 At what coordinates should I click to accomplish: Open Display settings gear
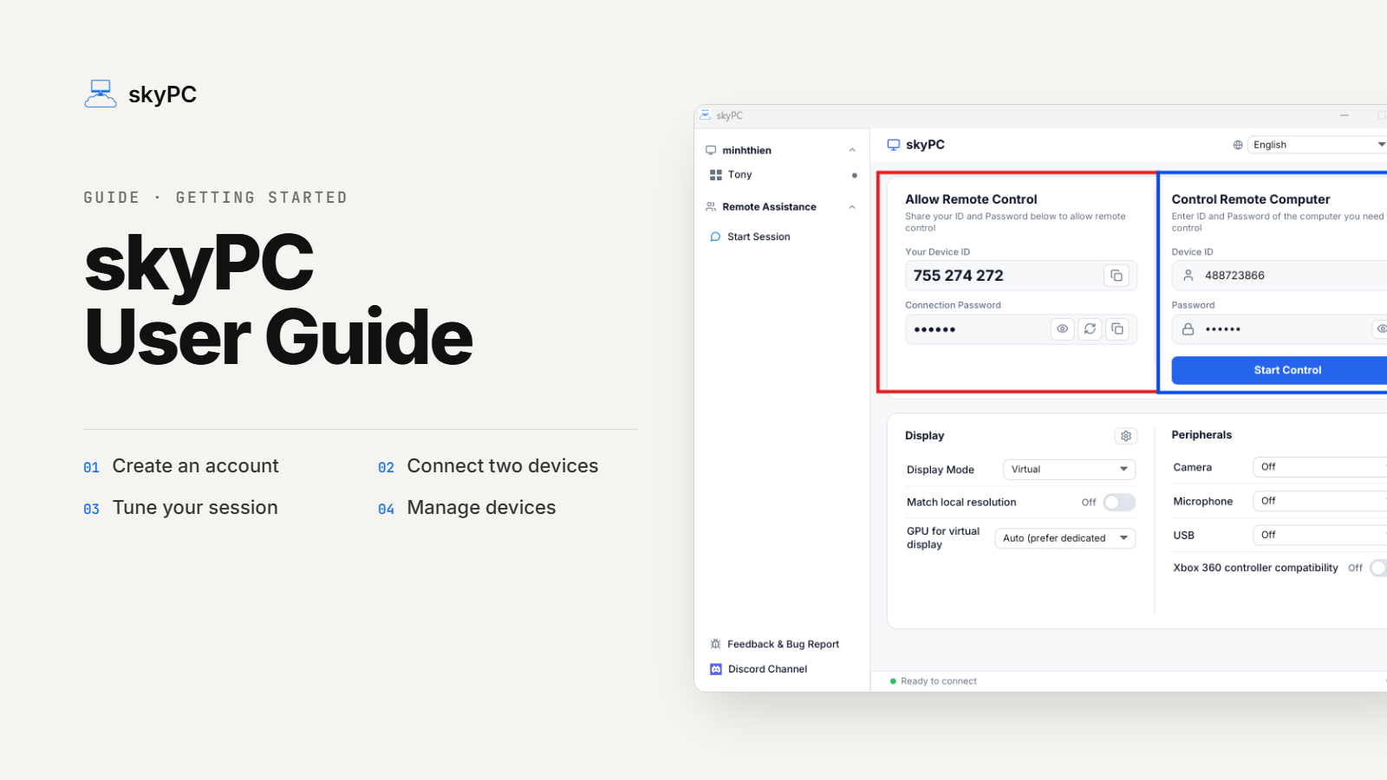(x=1126, y=436)
